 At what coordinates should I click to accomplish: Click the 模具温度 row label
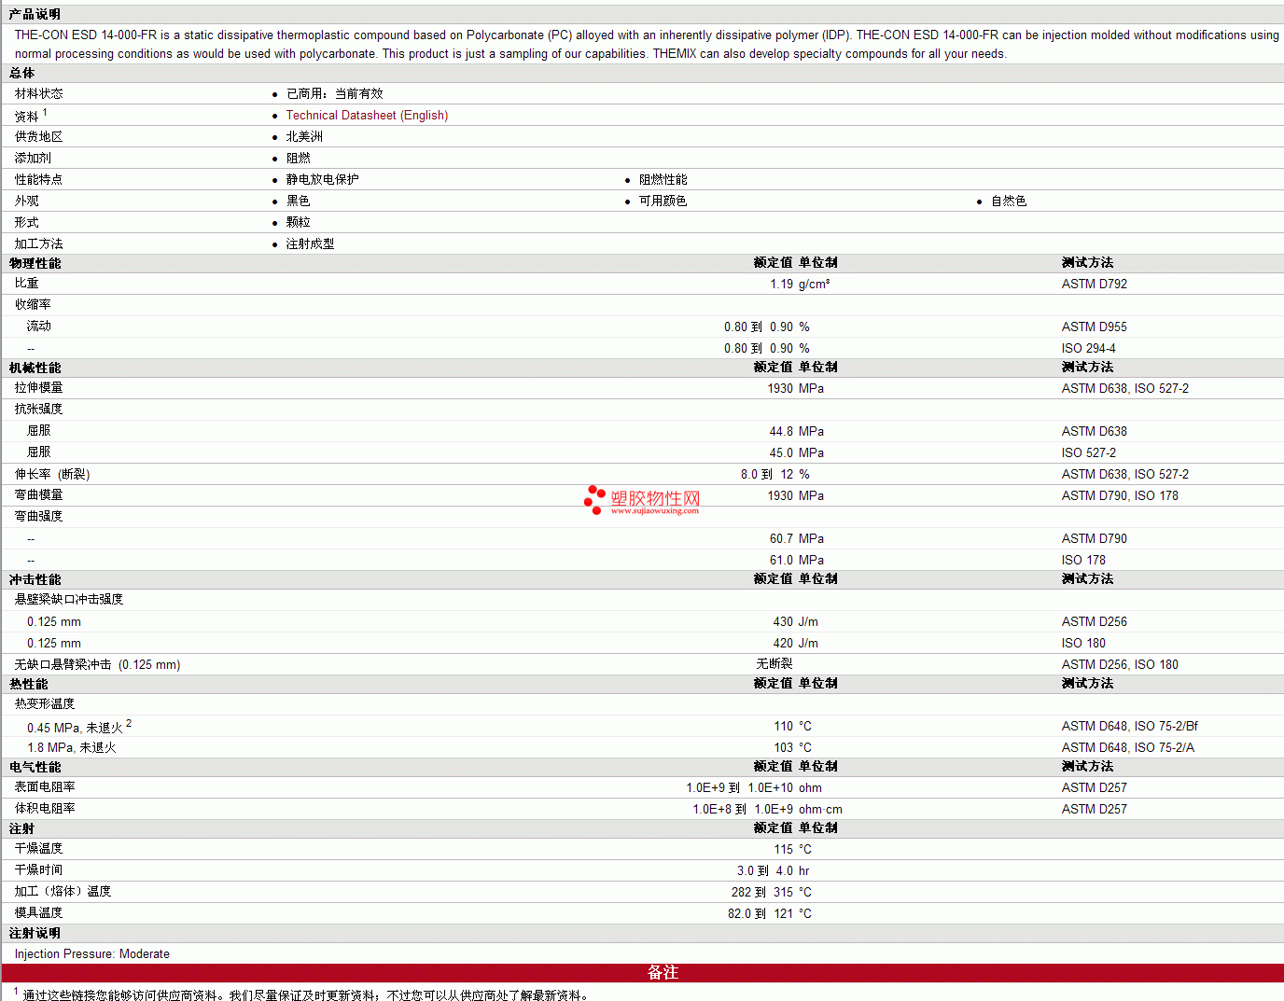click(x=39, y=913)
